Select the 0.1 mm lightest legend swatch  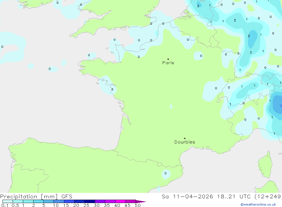point(8,201)
